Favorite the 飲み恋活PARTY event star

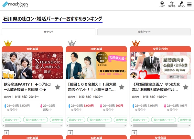58,87
